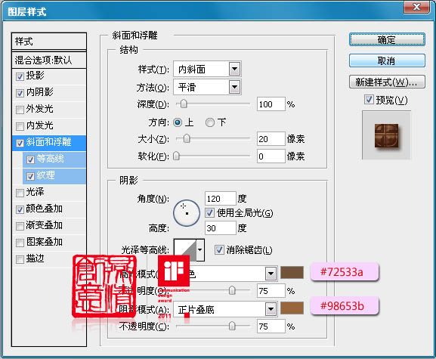Select 纹理 texture in the styles list
Viewport: 436px width, 359px height.
point(54,175)
